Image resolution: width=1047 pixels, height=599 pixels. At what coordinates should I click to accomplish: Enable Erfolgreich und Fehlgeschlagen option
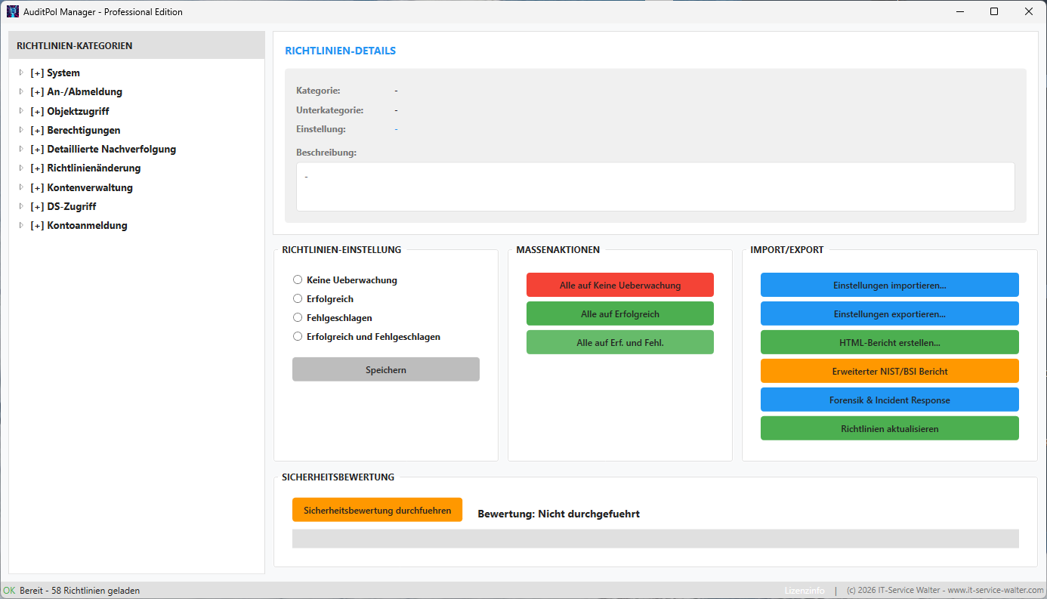tap(298, 337)
